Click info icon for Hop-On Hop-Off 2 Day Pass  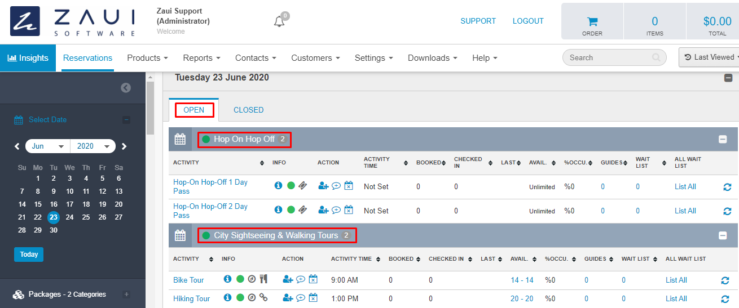[x=278, y=209]
